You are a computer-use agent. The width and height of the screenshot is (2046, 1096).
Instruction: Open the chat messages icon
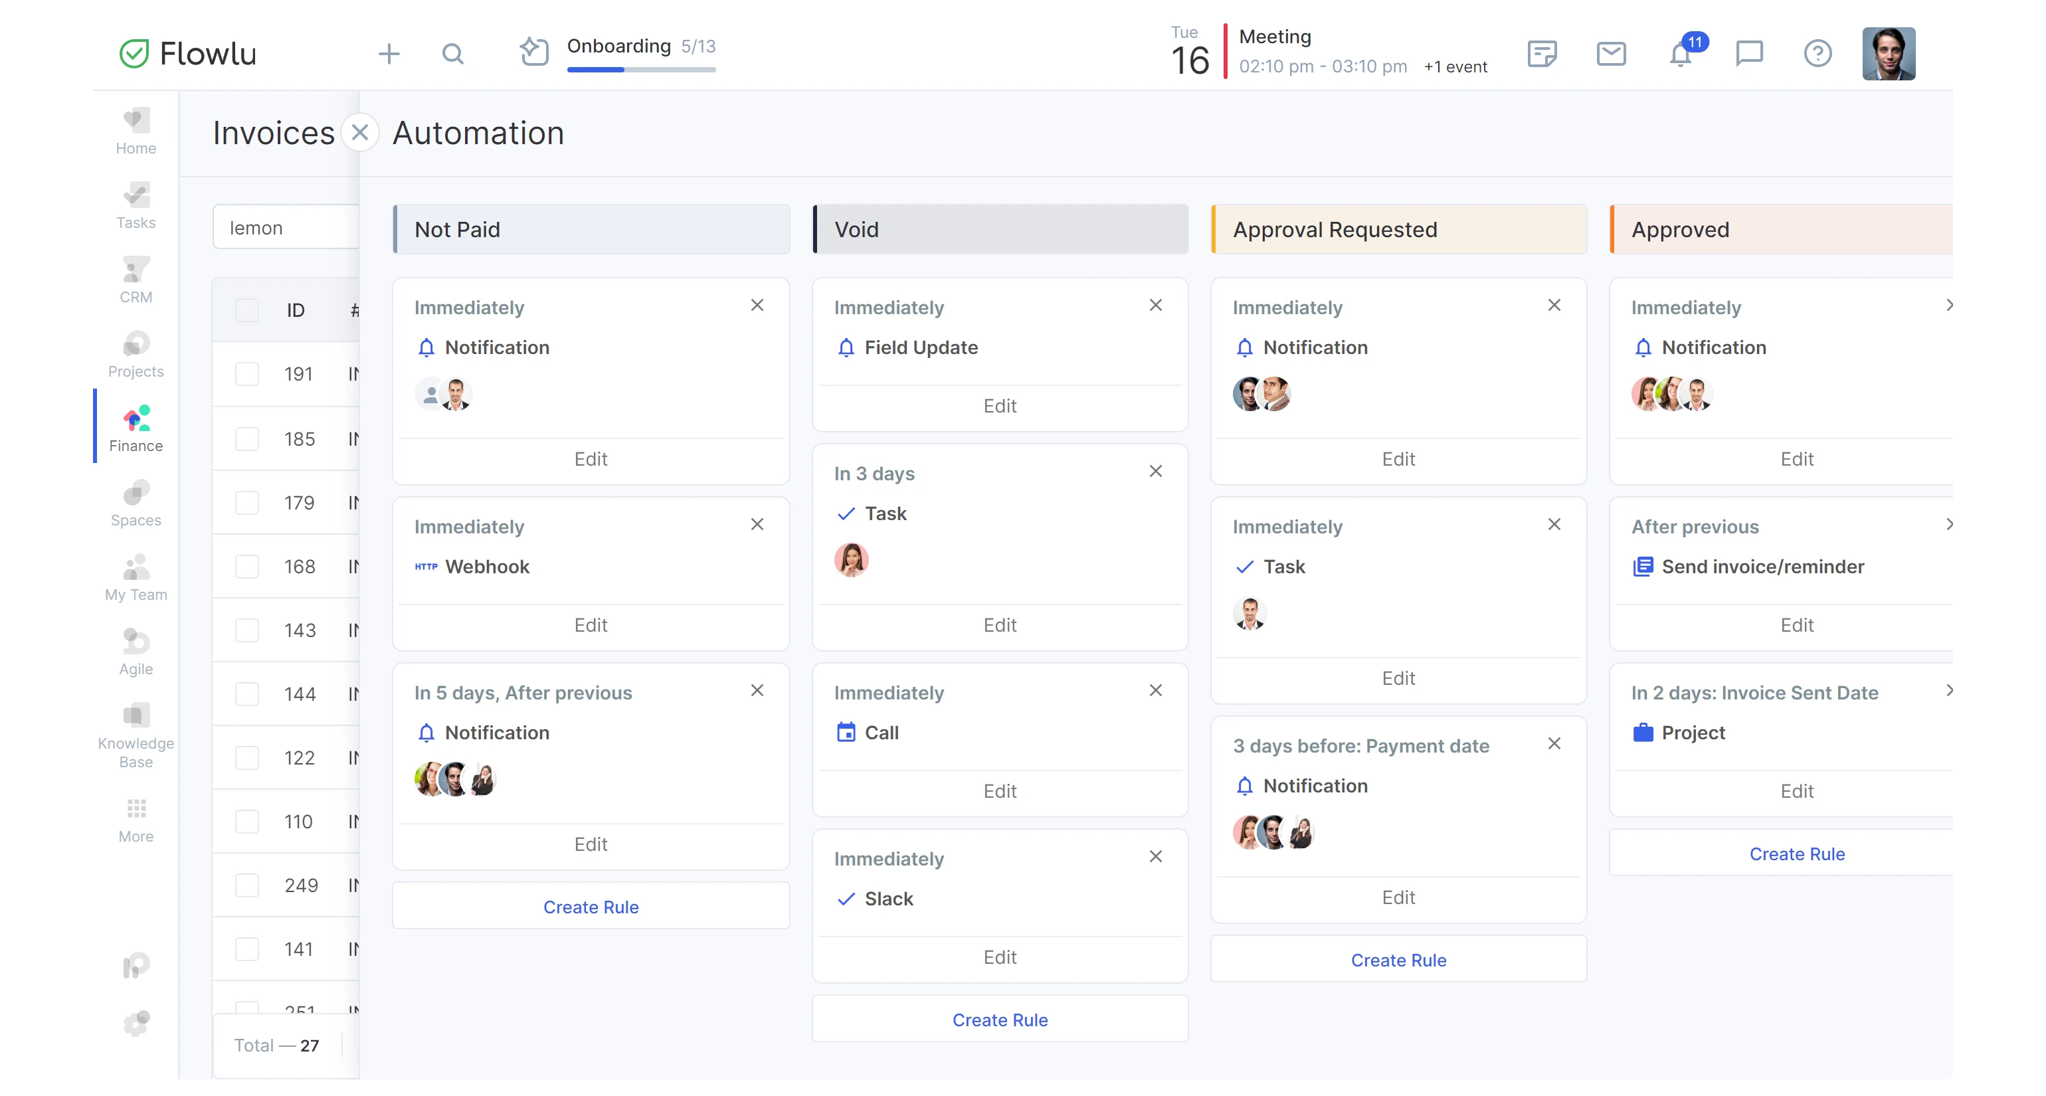pos(1749,54)
